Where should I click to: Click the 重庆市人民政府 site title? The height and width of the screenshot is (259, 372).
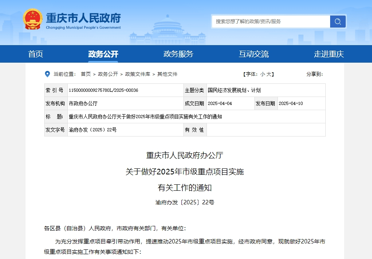83,18
